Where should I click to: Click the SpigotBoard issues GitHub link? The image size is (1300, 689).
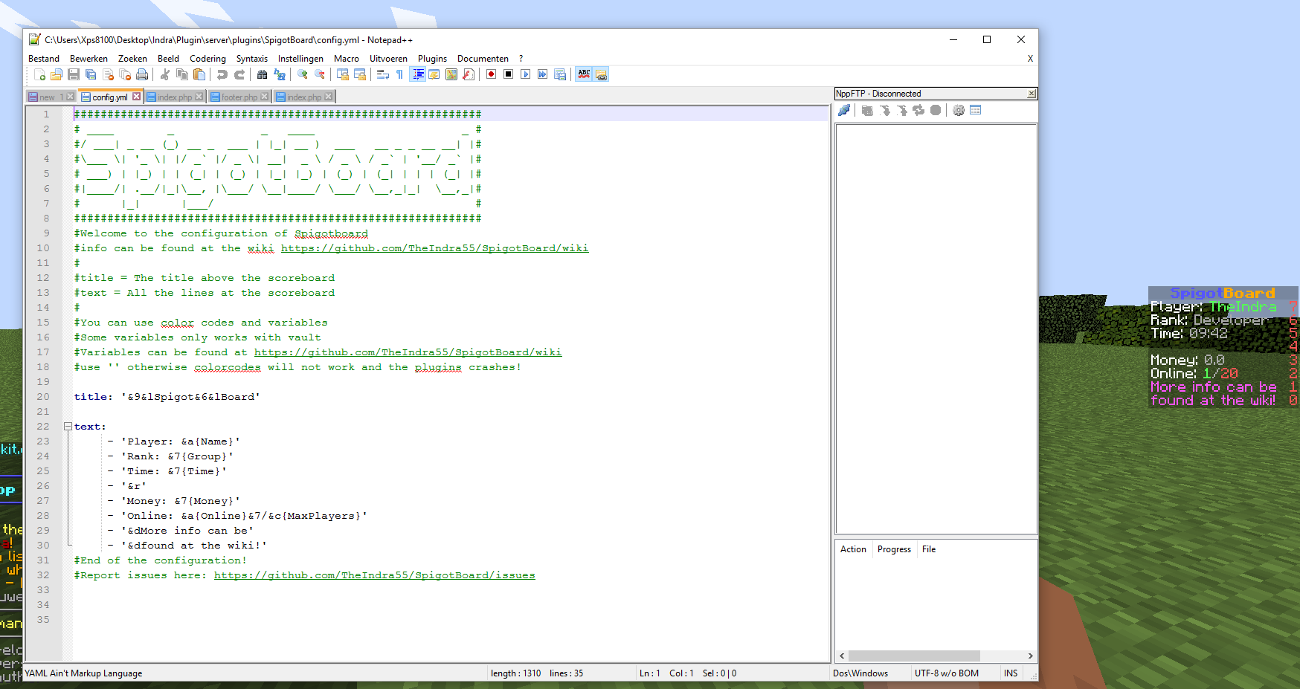374,575
